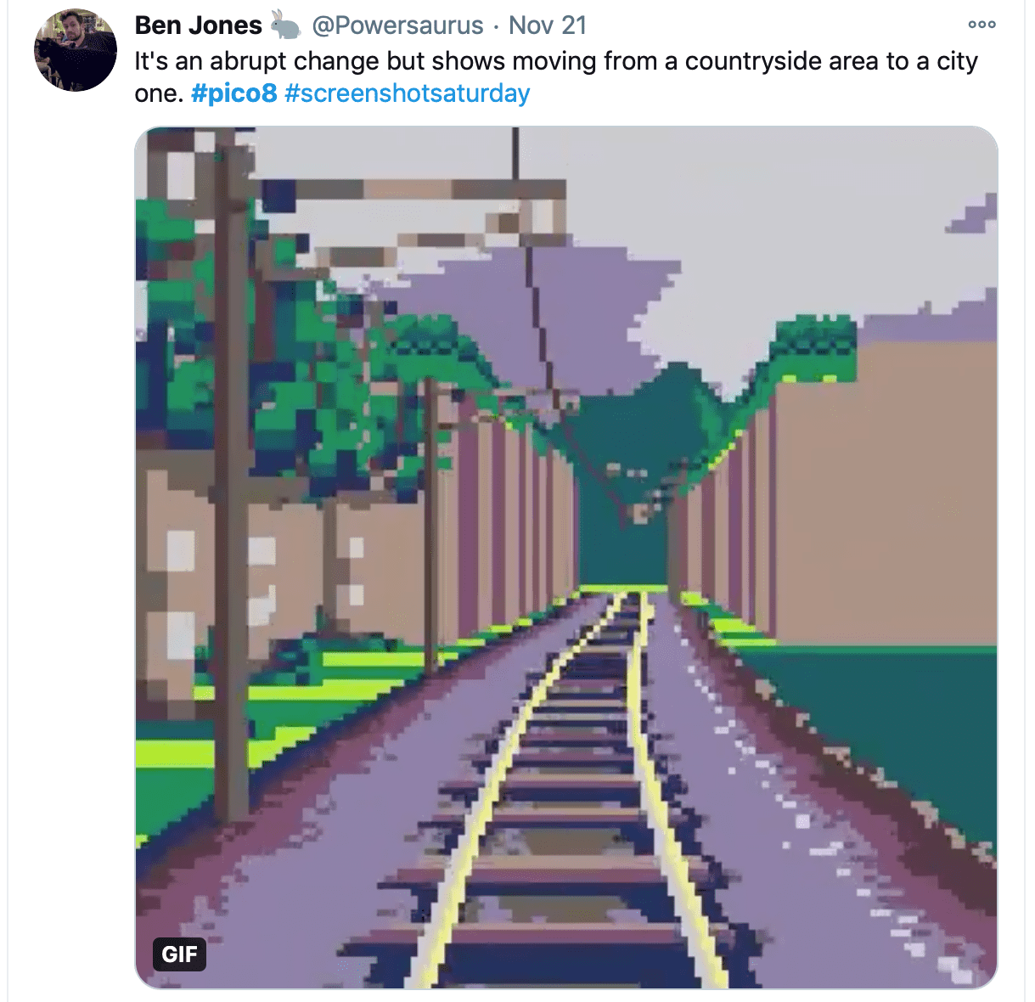Open the Ben Jones display name link

click(198, 25)
